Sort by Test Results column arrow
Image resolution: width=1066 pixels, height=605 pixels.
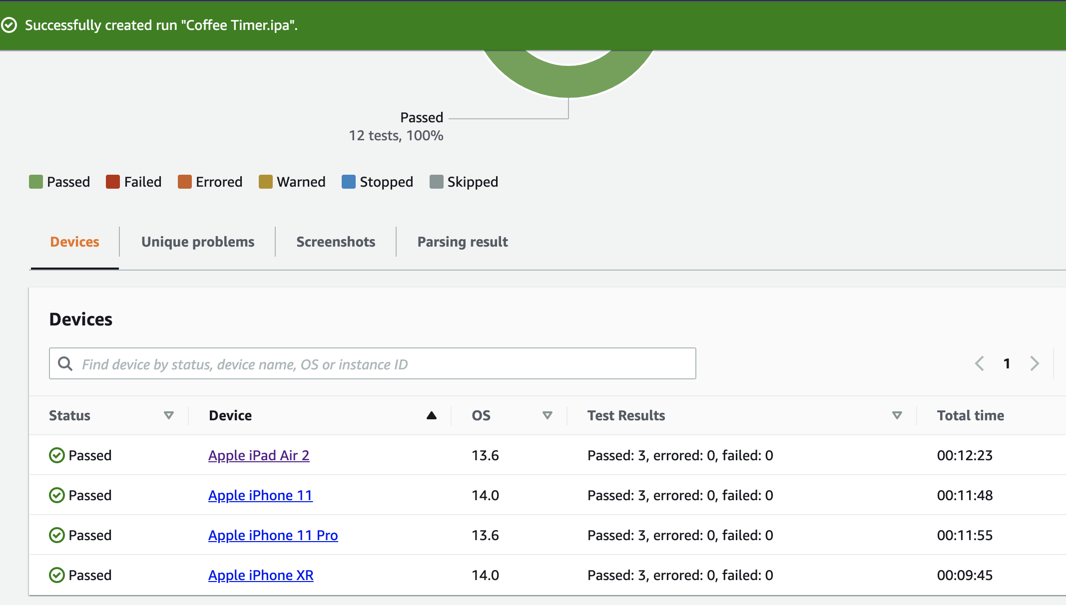(897, 415)
